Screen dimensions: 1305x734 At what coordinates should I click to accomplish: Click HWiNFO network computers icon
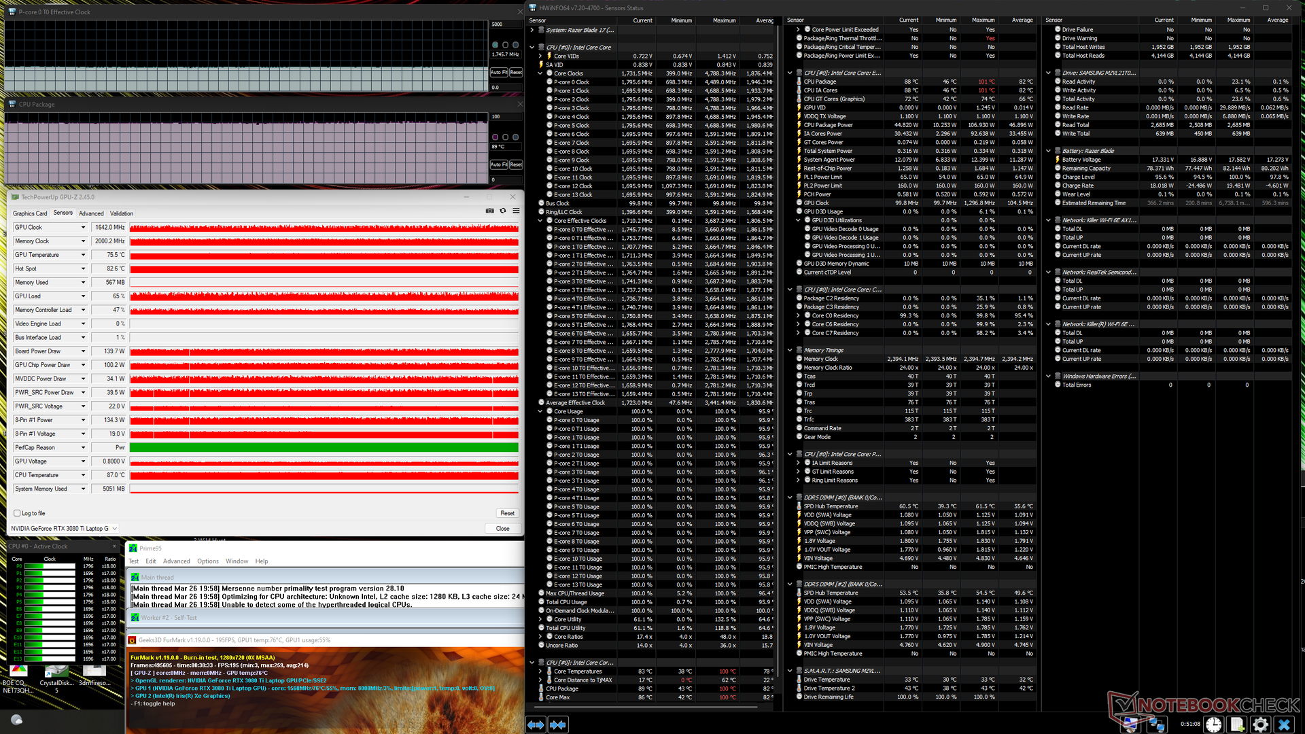tap(1156, 724)
